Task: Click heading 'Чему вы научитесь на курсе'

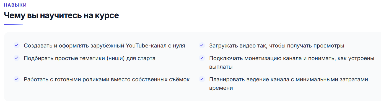Action: pyautogui.click(x=61, y=16)
